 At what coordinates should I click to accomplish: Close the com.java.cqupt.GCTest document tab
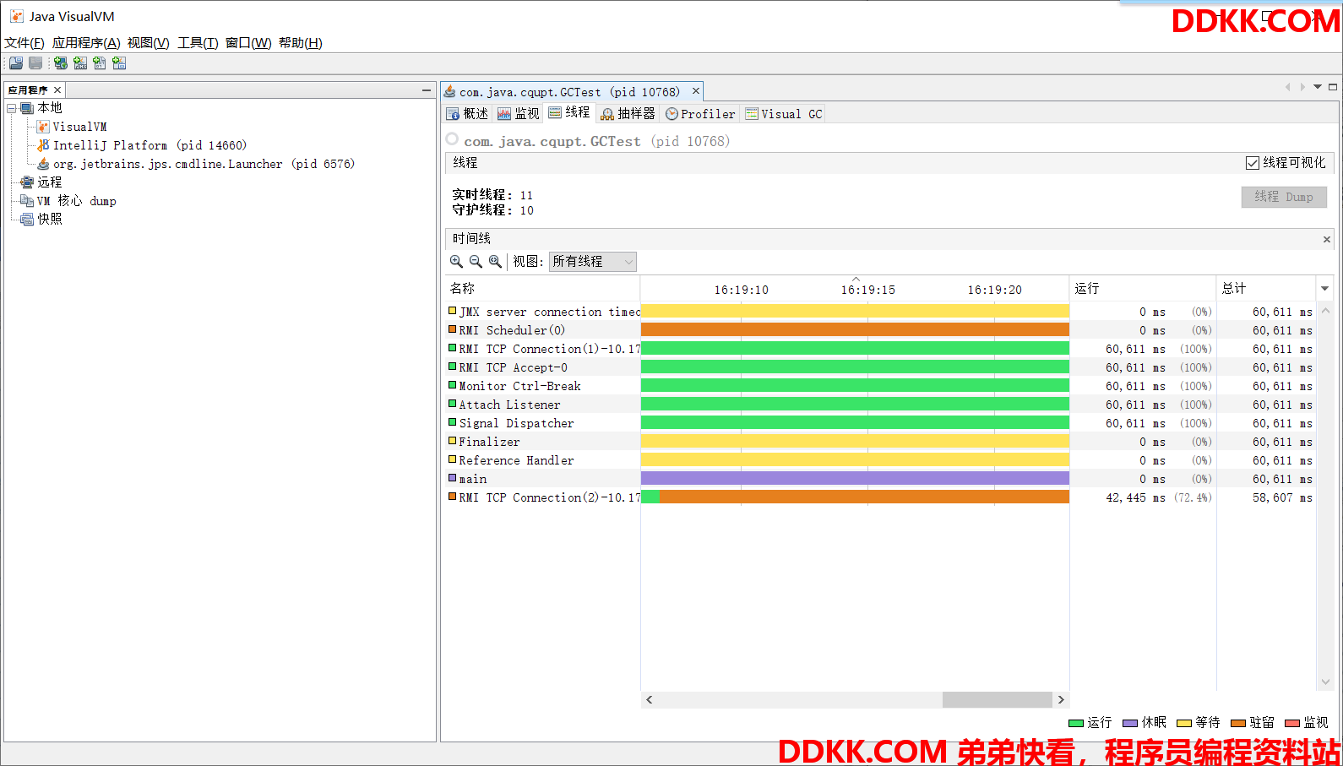[696, 91]
